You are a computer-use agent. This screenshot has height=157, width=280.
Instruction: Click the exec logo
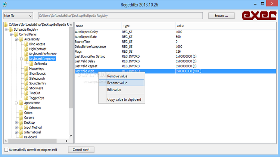pyautogui.click(x=259, y=16)
